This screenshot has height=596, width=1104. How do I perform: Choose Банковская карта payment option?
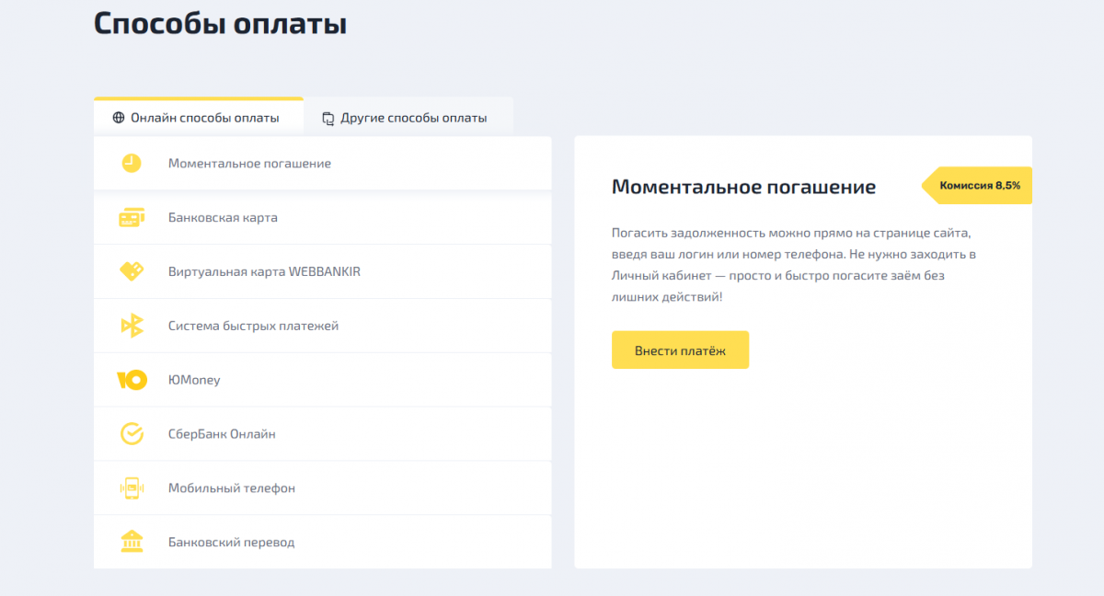click(223, 218)
